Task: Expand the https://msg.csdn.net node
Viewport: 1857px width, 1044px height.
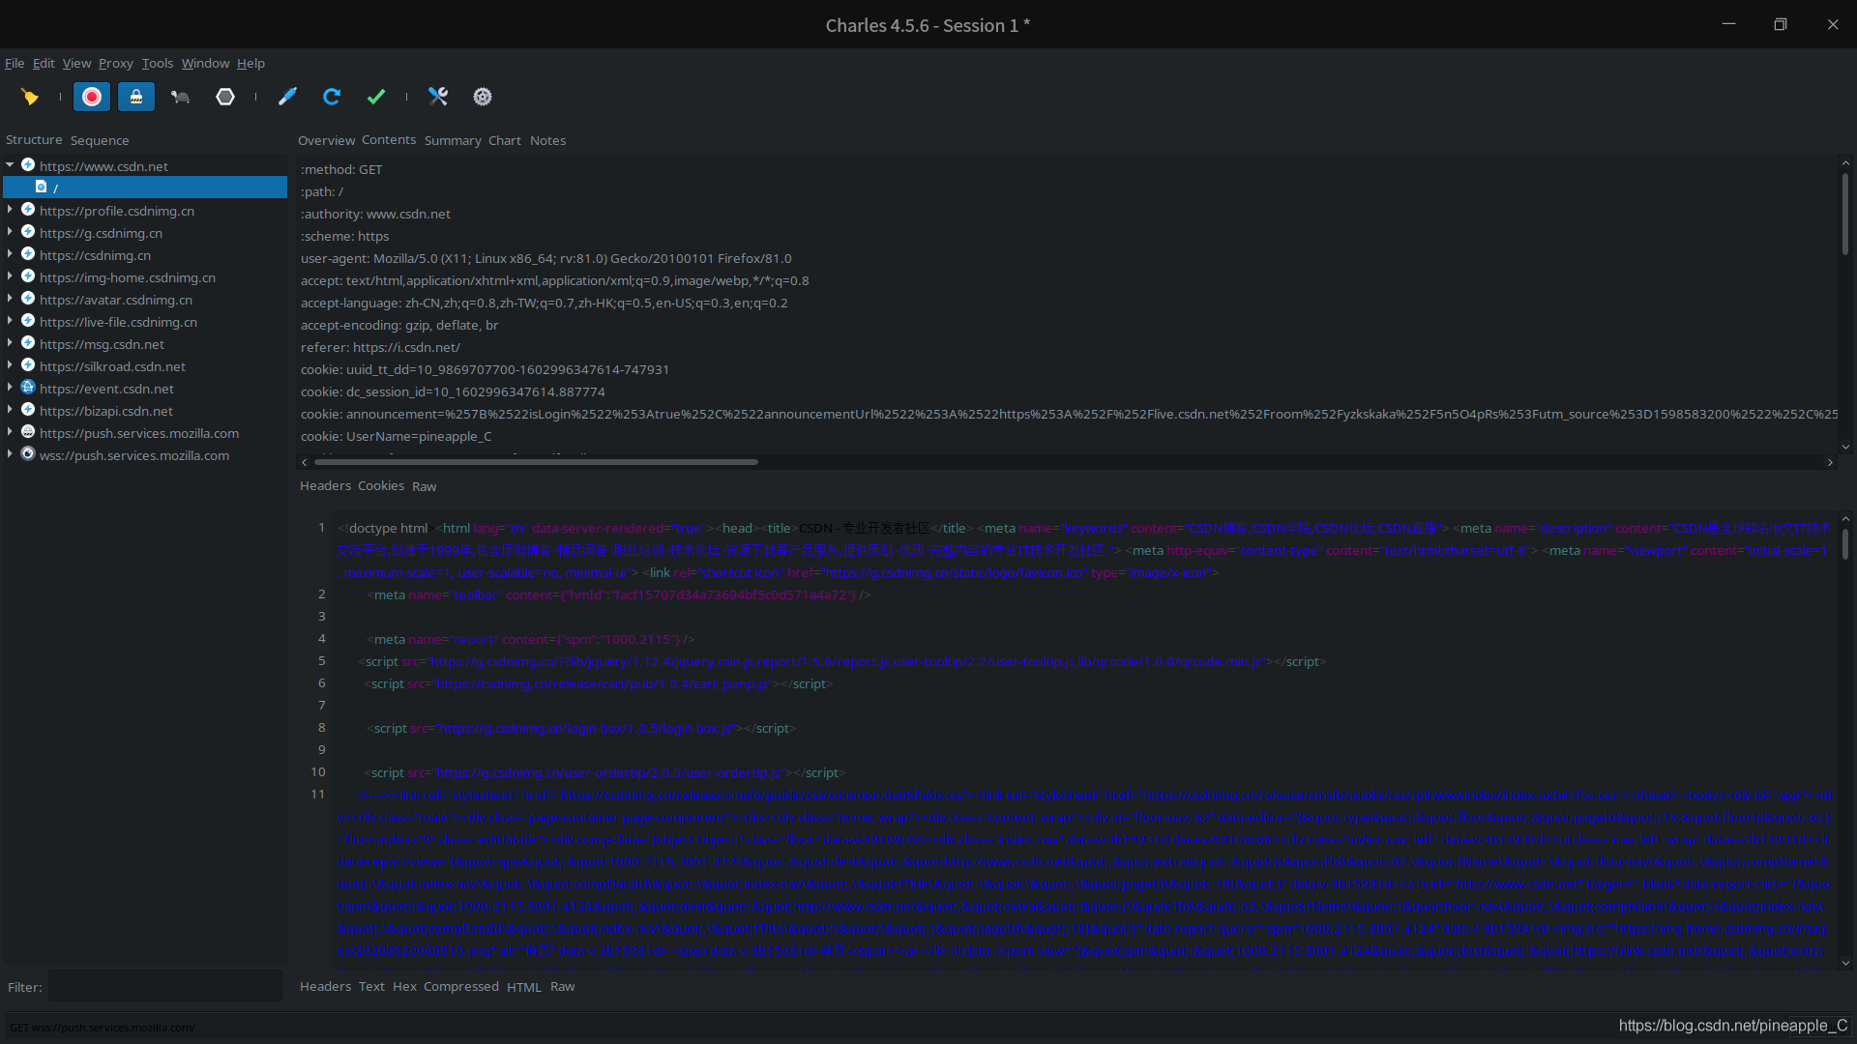Action: point(10,343)
